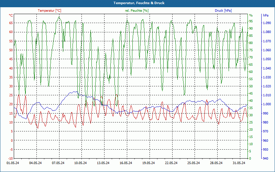Click the blue '1.080' pressure axis value
The image size is (275, 172).
coord(267,32)
